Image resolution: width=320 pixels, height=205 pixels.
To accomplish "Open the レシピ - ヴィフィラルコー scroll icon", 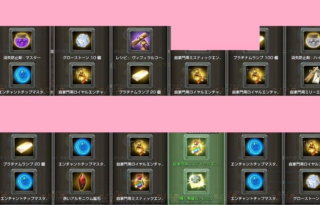I will [140, 41].
